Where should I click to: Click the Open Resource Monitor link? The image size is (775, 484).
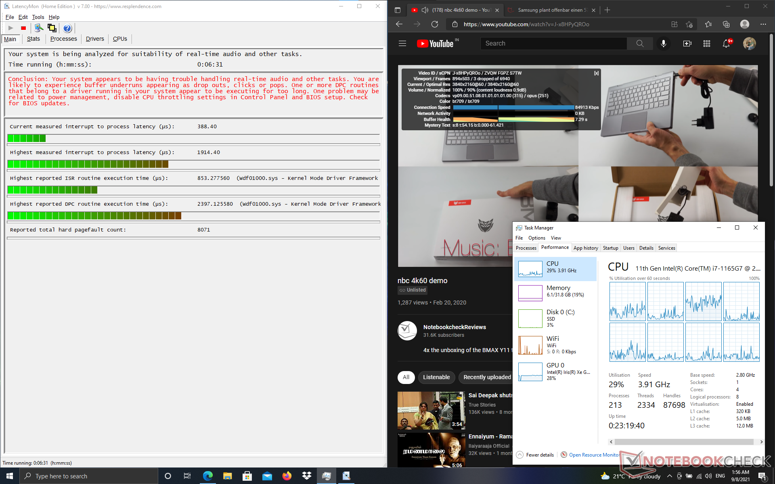[593, 455]
